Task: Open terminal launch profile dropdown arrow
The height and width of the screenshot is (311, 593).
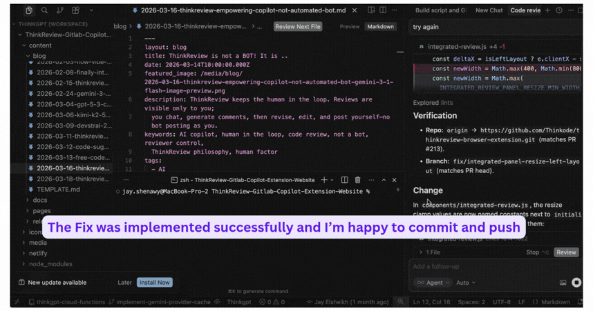Action: 332,180
